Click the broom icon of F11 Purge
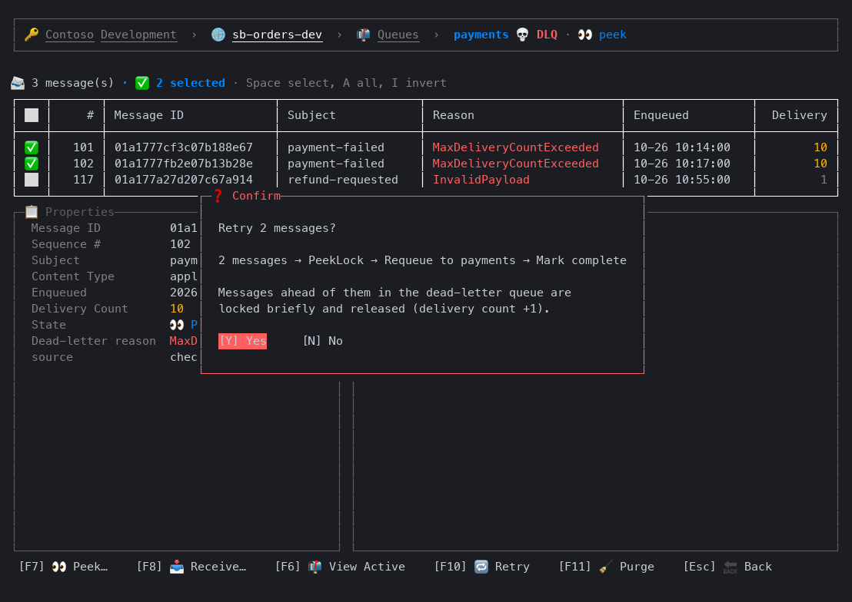The width and height of the screenshot is (852, 602). click(606, 567)
